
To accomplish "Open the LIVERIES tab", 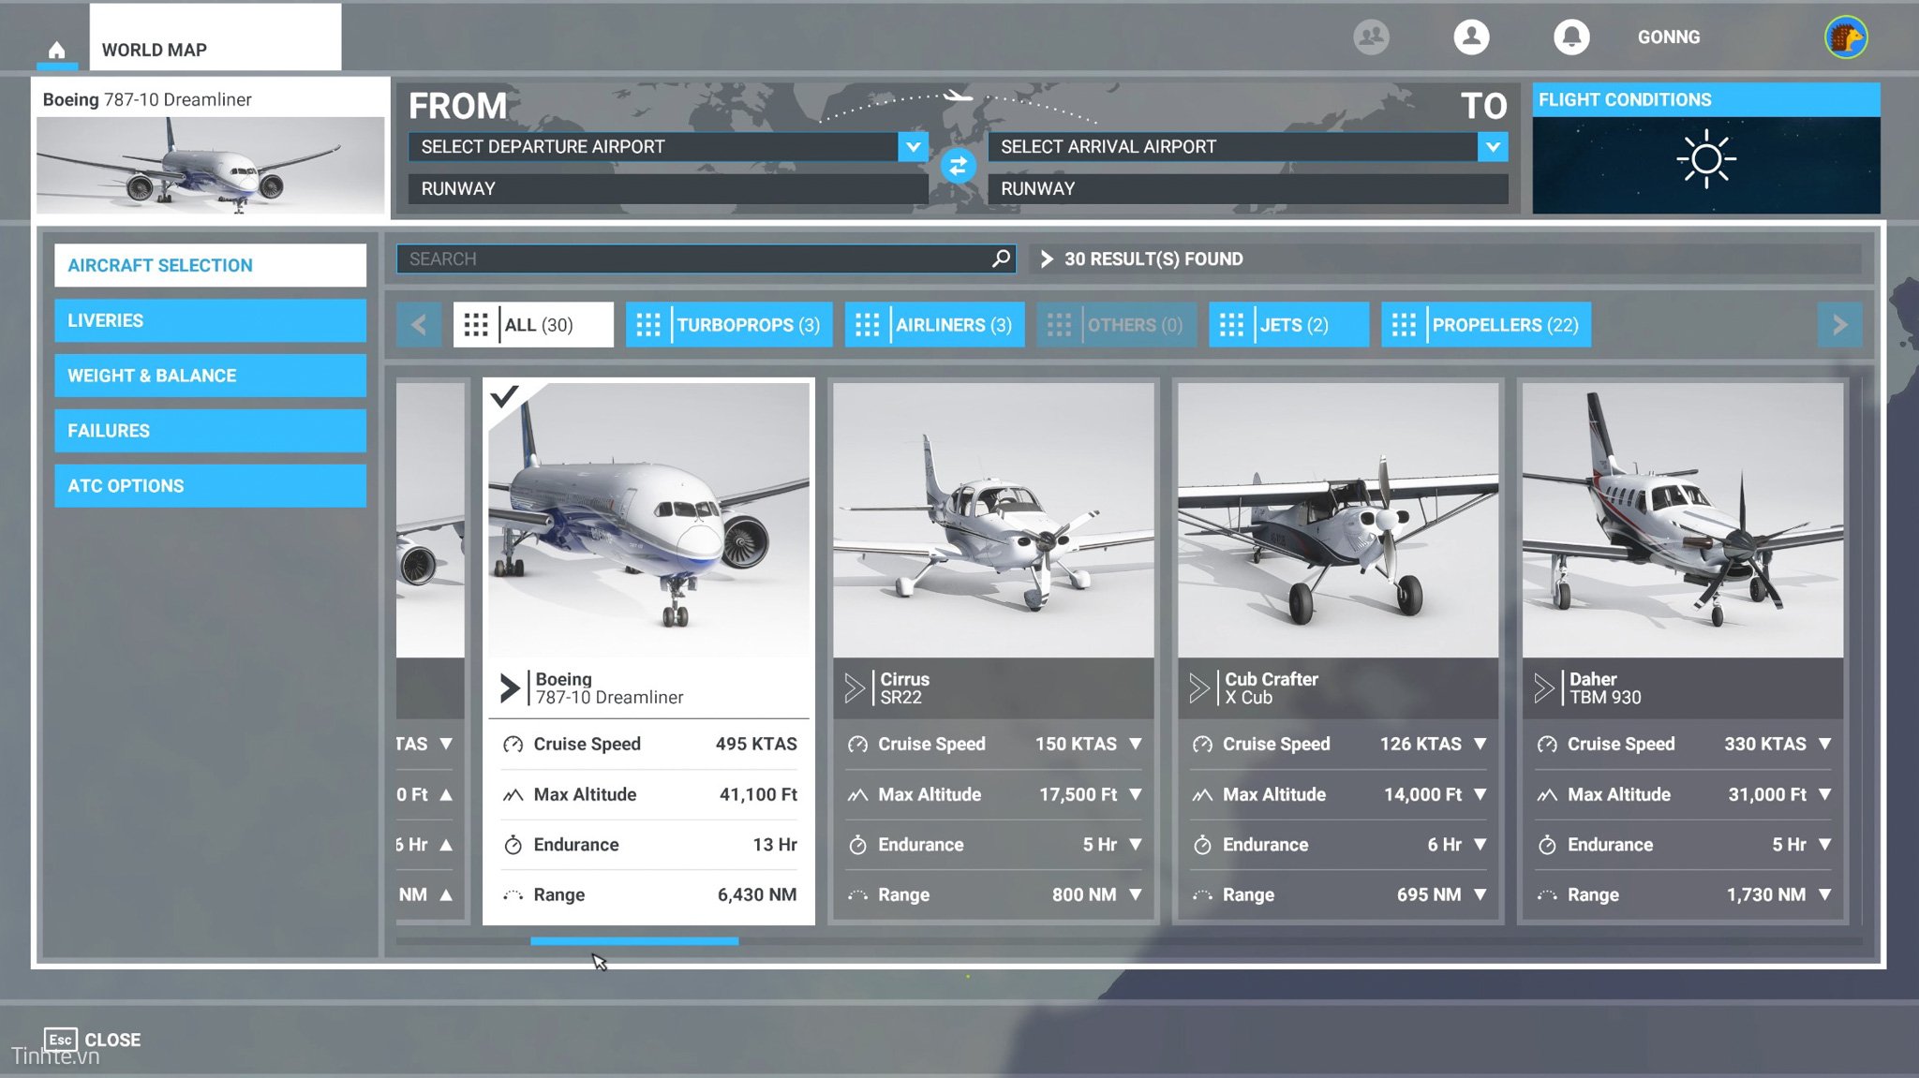I will tap(210, 320).
